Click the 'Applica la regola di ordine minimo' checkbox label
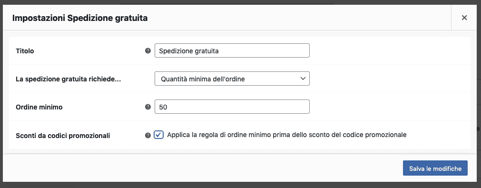Viewport: 481px width, 188px height. point(287,135)
